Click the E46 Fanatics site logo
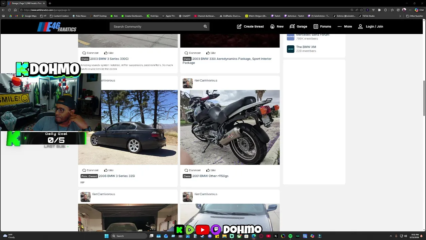The image size is (426, 240). tap(57, 27)
